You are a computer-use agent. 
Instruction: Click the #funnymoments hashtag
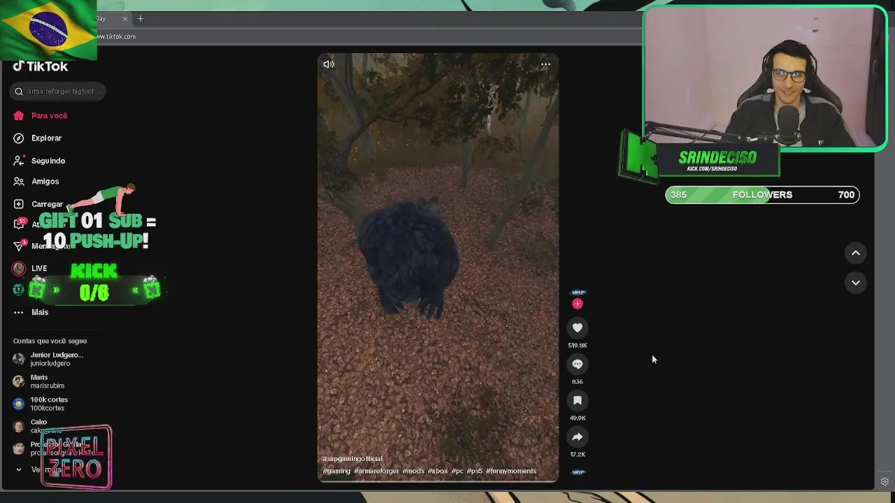pyautogui.click(x=511, y=471)
